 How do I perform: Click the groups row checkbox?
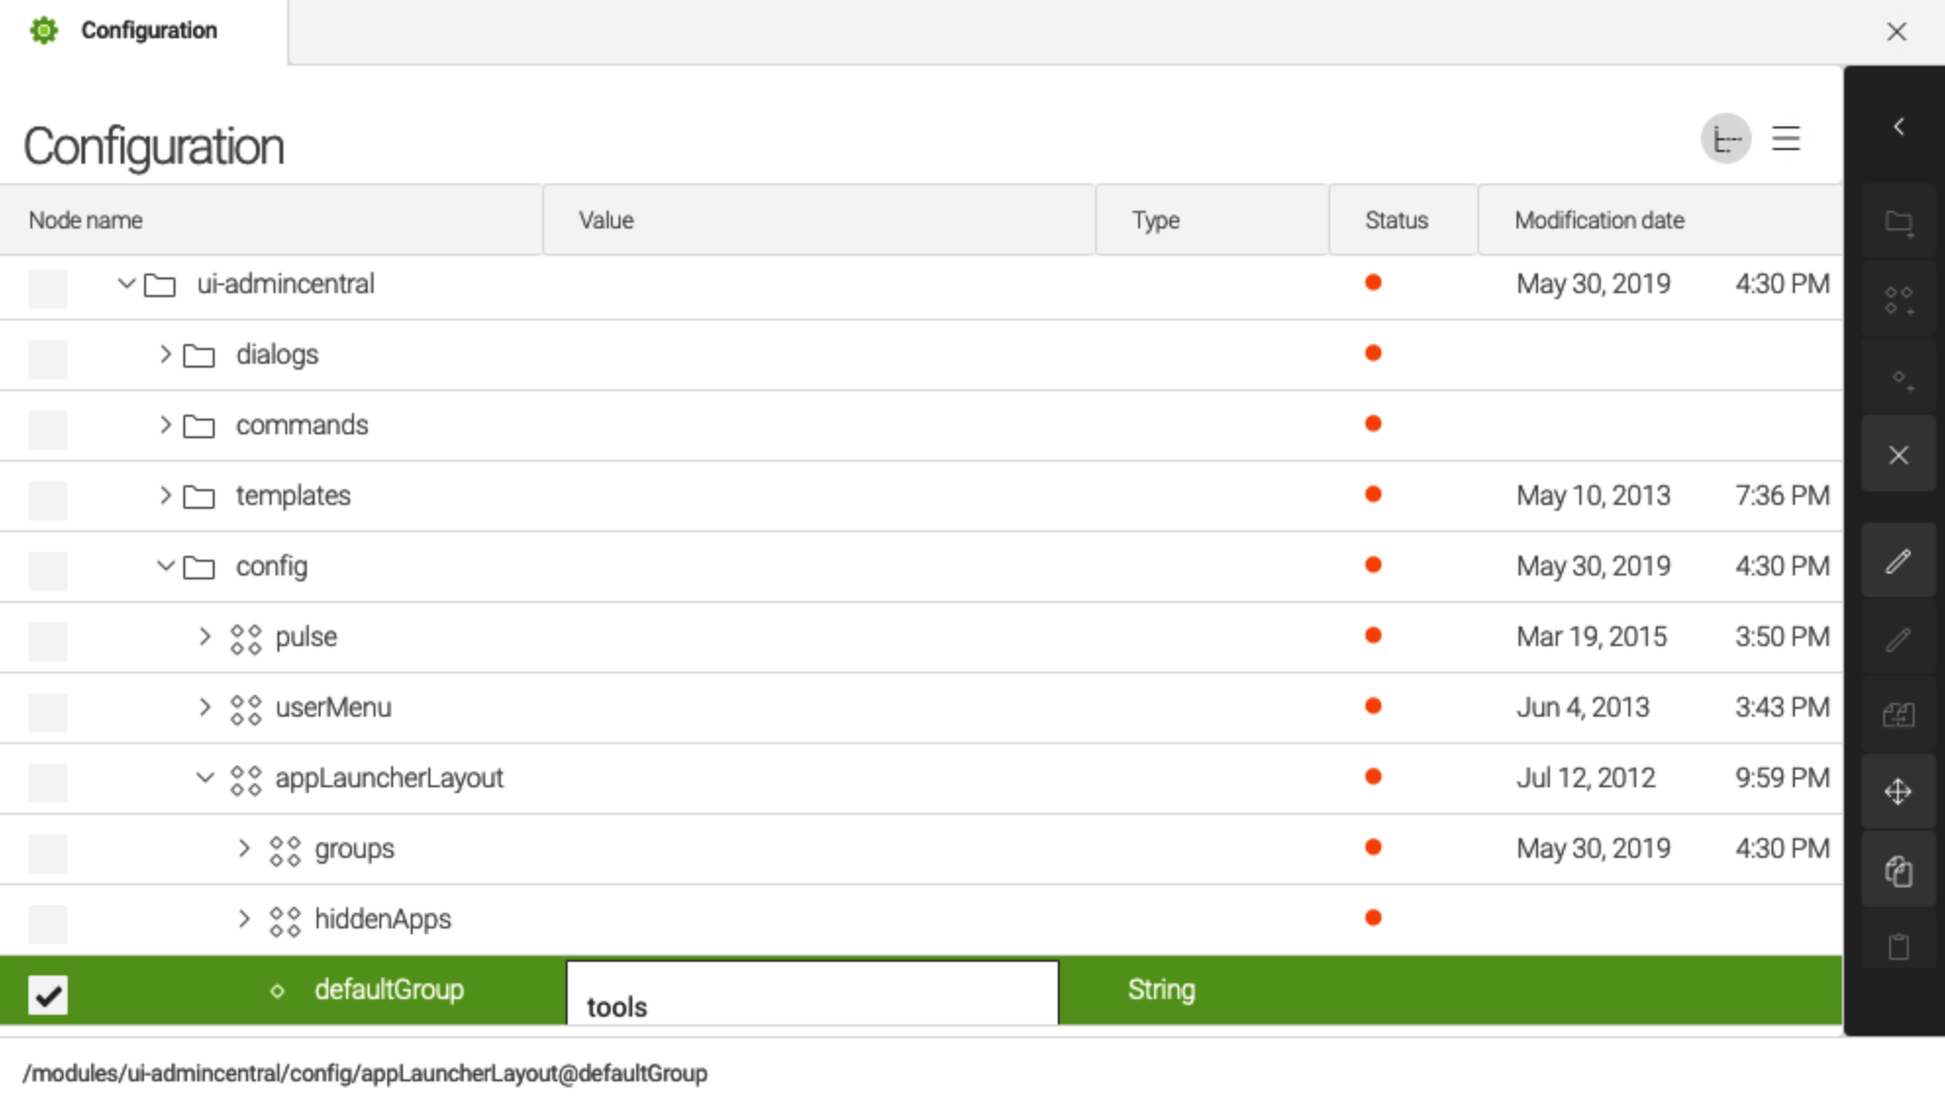point(48,853)
